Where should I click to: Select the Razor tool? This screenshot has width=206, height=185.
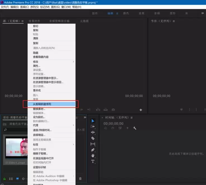[x=93, y=138]
